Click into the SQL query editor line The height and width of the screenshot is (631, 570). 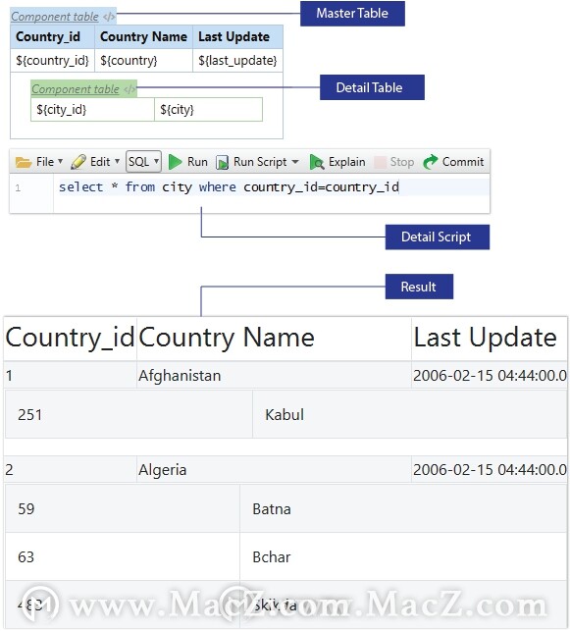tap(272, 187)
